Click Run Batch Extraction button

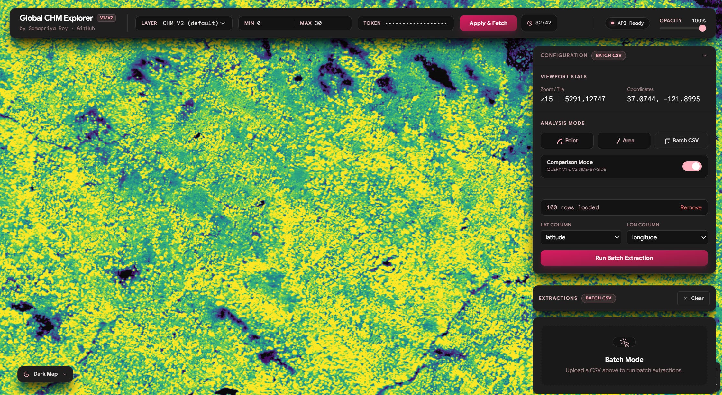tap(624, 258)
